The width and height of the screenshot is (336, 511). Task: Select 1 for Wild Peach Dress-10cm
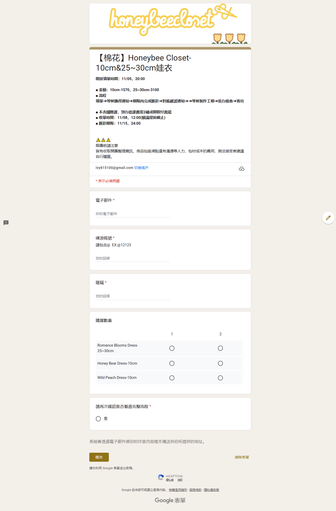172,378
